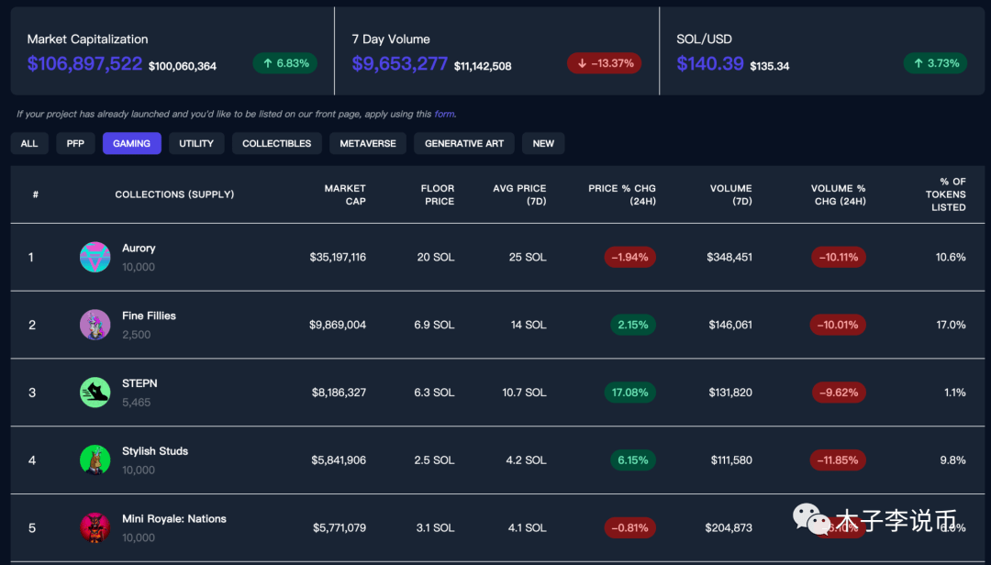Select the METAVERSE filter

coord(368,143)
